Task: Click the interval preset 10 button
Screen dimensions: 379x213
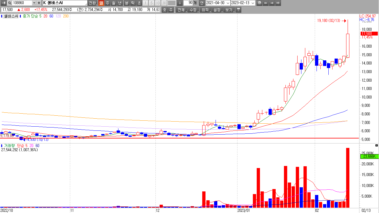Action: tap(158, 3)
